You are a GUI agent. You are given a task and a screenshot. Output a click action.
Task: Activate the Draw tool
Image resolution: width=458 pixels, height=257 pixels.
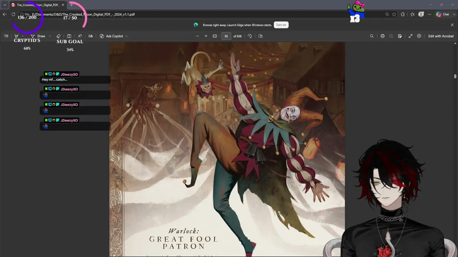38,36
